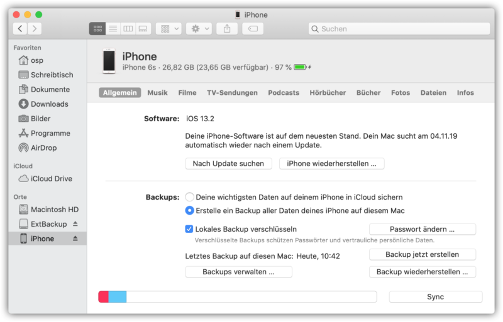Image resolution: width=503 pixels, height=322 pixels.
Task: Switch to the Fotos tab
Action: point(400,93)
